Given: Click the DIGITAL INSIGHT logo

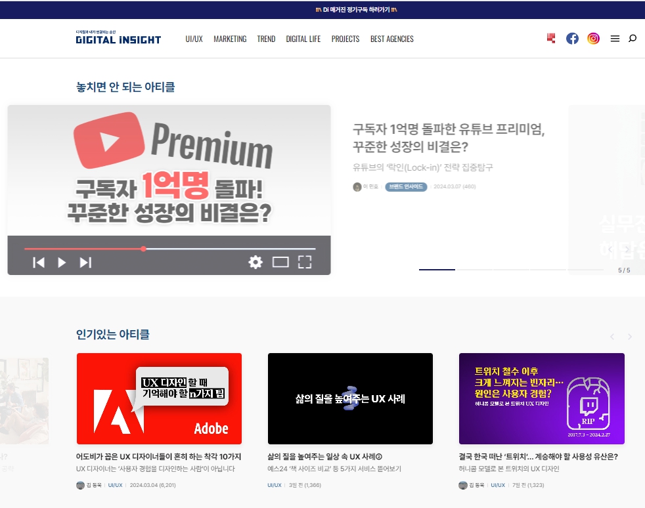Looking at the screenshot, I should coord(118,38).
